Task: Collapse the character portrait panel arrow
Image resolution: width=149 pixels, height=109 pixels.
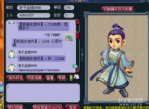Action: pyautogui.click(x=82, y=55)
